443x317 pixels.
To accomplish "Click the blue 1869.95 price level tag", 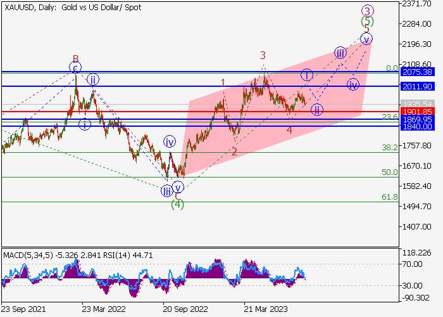I will [x=417, y=119].
